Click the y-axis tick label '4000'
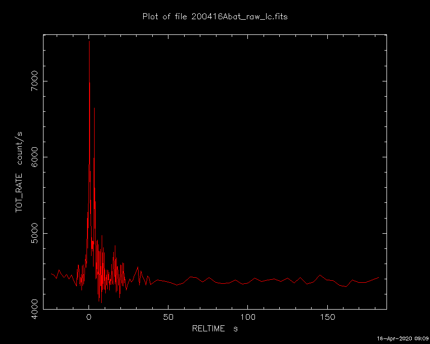The height and width of the screenshot is (344, 430). tap(34, 309)
